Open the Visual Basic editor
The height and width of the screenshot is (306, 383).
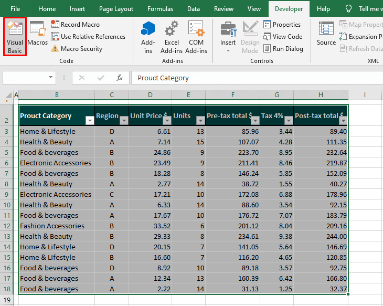[15, 37]
